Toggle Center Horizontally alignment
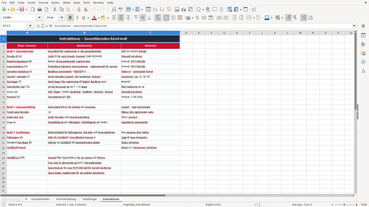Viewport: 369px width, 207px height. [x=121, y=18]
